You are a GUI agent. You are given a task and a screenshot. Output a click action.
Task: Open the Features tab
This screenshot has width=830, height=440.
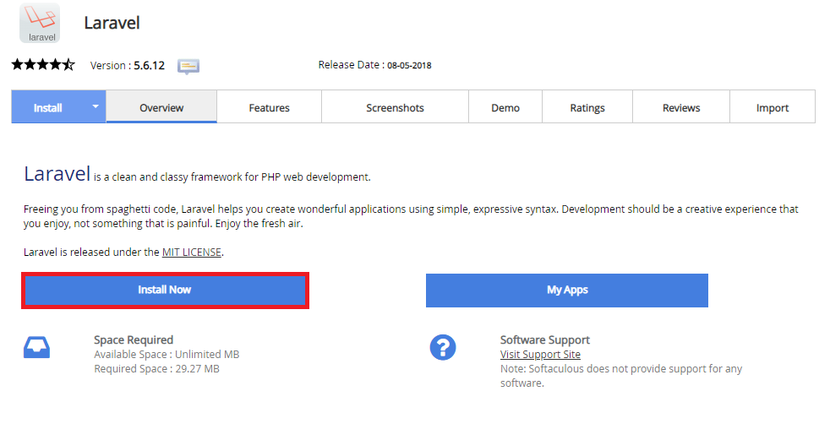tap(269, 108)
